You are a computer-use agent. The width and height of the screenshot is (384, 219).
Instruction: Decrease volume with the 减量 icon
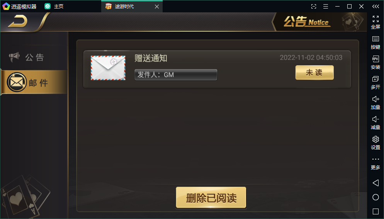coord(376,123)
